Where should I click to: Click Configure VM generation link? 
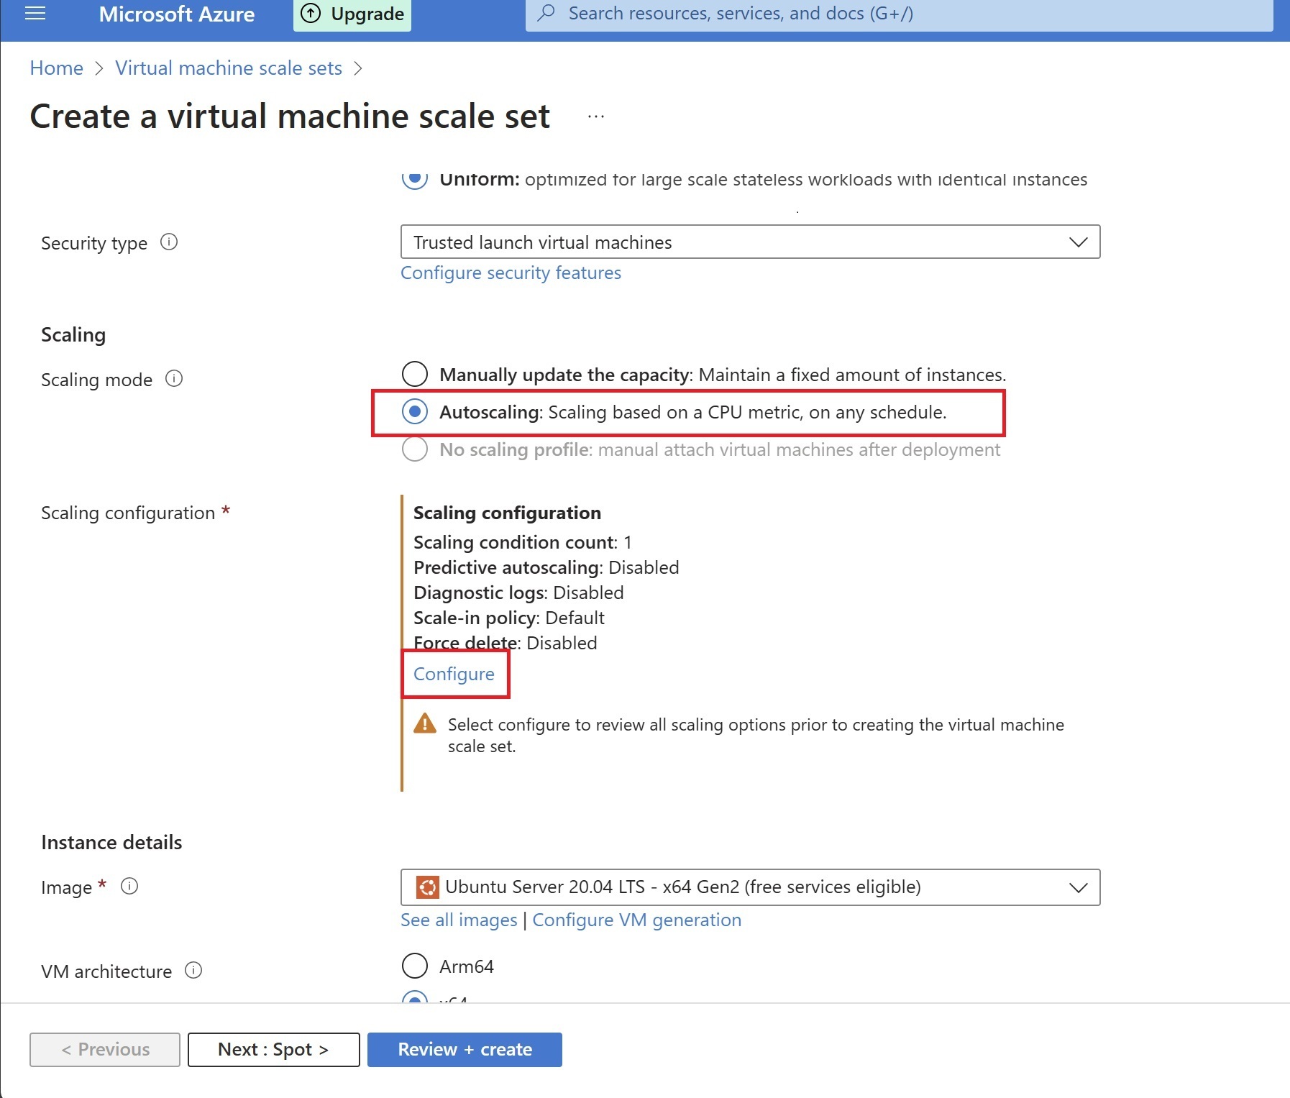(x=636, y=920)
